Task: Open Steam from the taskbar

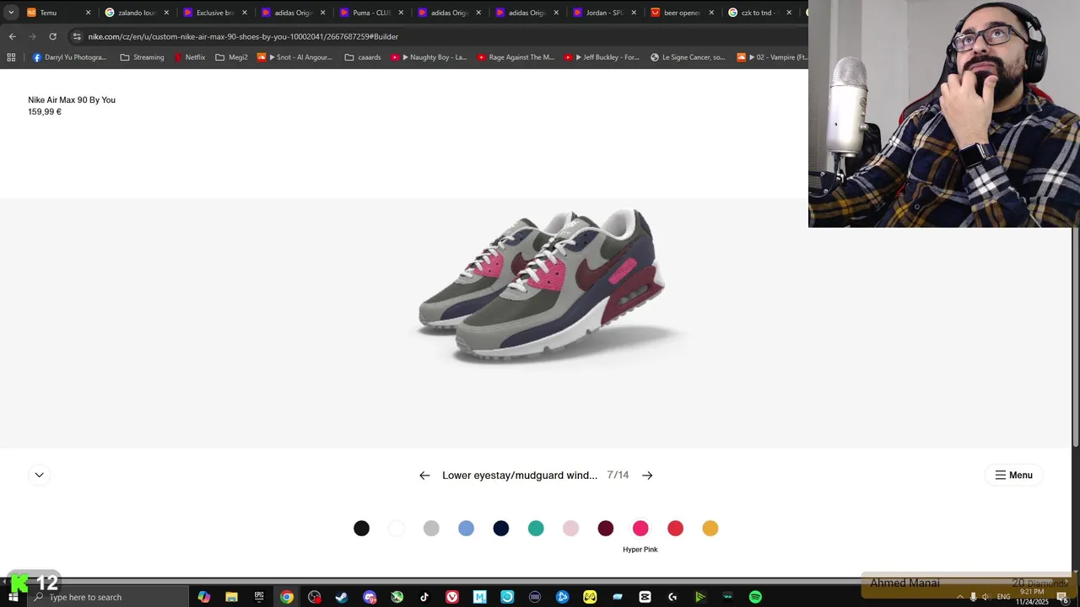Action: coord(342,597)
